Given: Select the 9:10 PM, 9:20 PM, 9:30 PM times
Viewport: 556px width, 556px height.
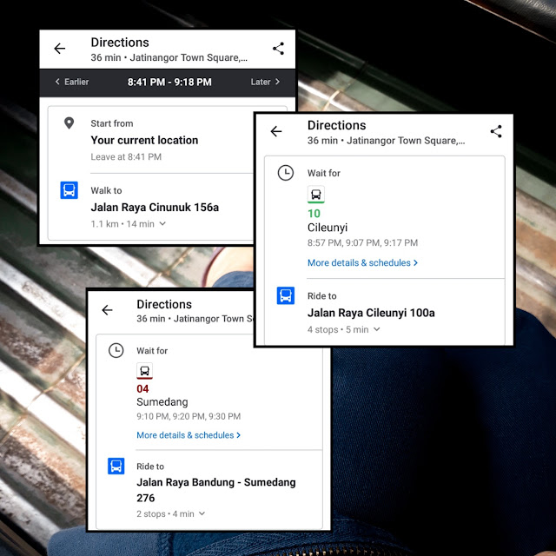Looking at the screenshot, I should pos(189,416).
